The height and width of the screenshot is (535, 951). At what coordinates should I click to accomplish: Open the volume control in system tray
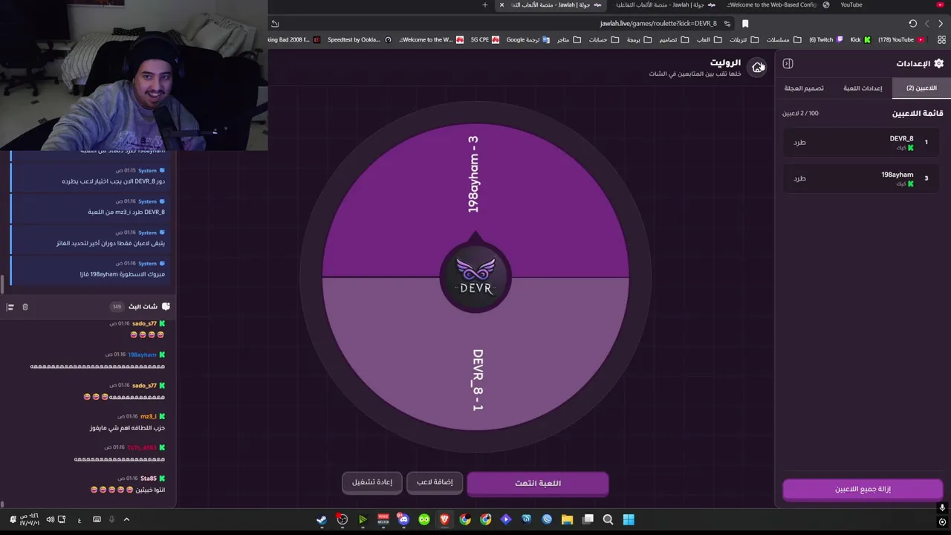[50, 519]
